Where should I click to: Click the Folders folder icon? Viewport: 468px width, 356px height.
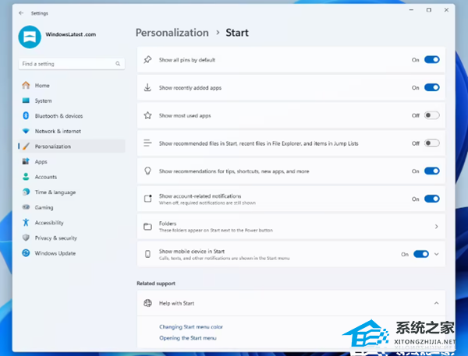[x=147, y=227]
